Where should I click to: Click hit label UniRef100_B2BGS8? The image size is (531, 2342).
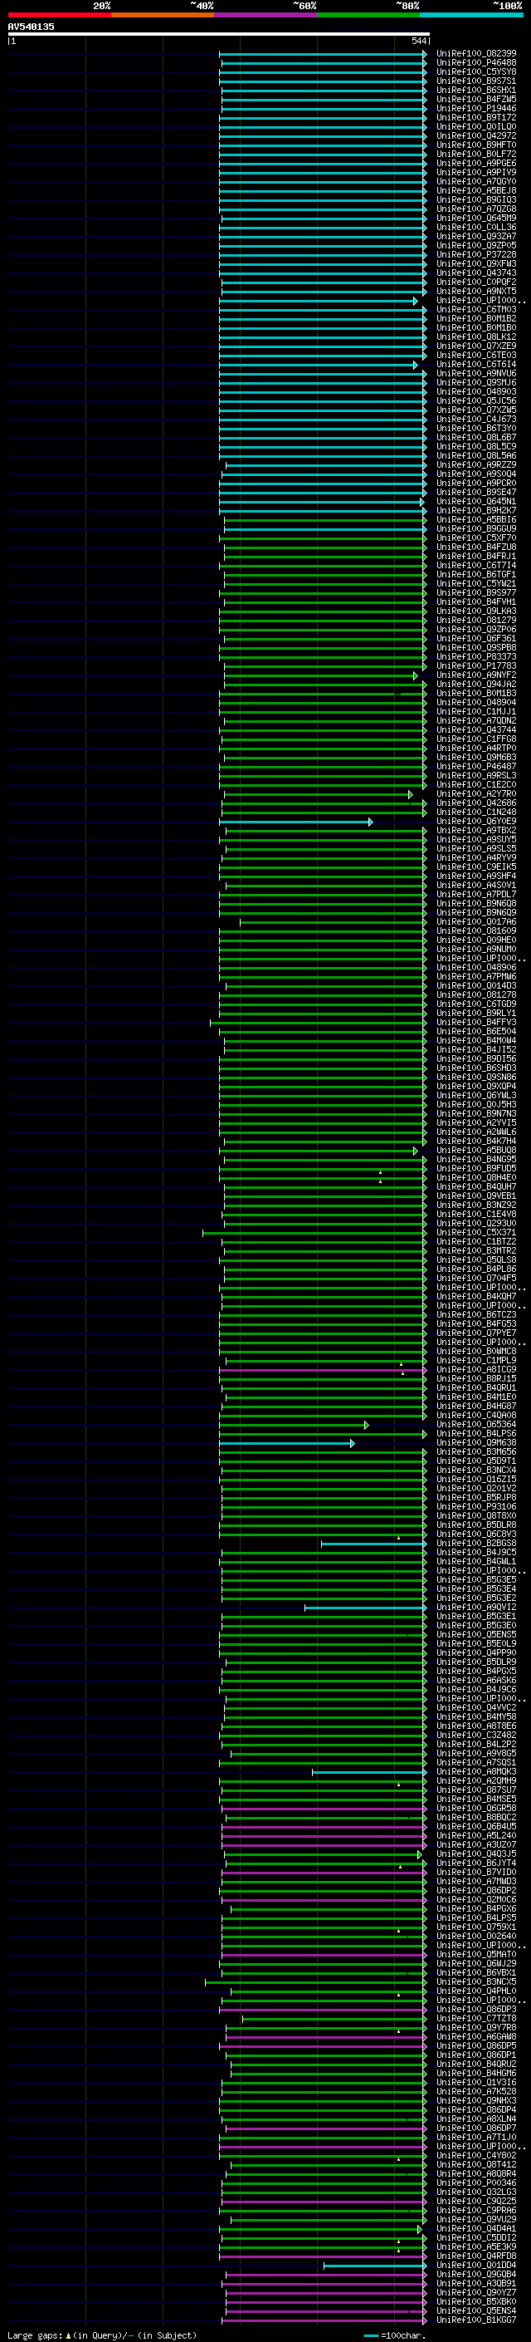[475, 1544]
